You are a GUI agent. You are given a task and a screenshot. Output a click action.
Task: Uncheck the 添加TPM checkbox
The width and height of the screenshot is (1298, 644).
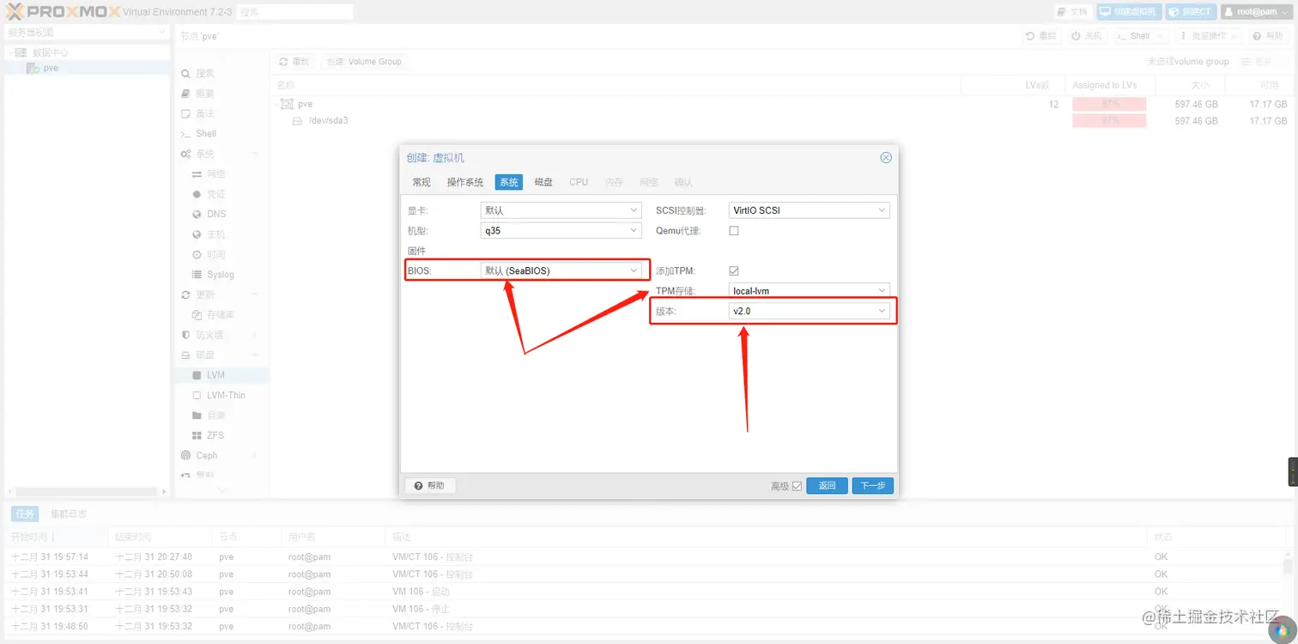pyautogui.click(x=734, y=271)
